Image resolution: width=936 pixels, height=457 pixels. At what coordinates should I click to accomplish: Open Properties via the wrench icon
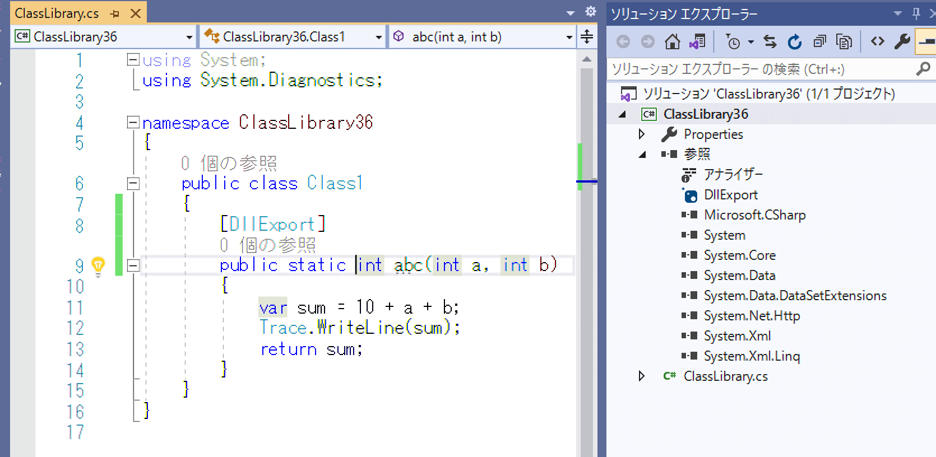coord(902,41)
